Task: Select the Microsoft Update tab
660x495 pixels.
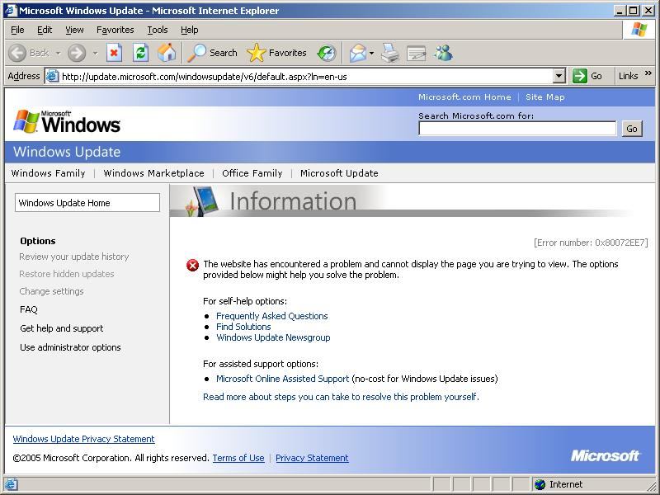Action: click(339, 173)
